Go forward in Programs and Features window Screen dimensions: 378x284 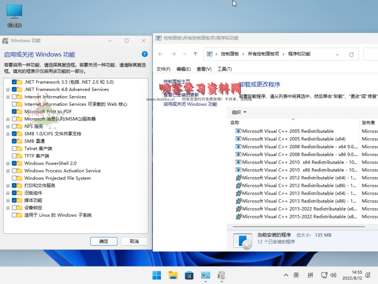click(173, 54)
